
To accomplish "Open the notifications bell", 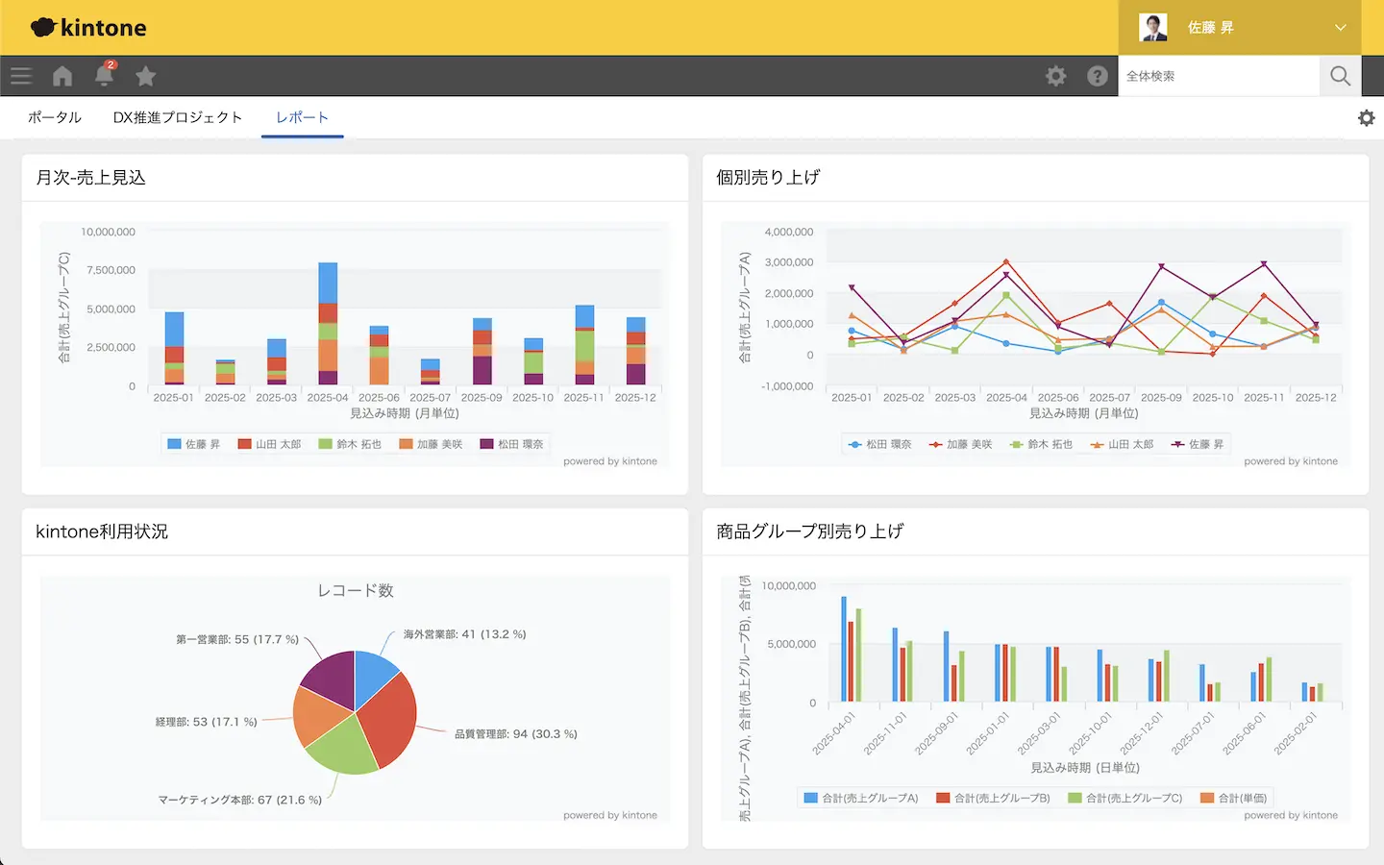I will [x=104, y=76].
